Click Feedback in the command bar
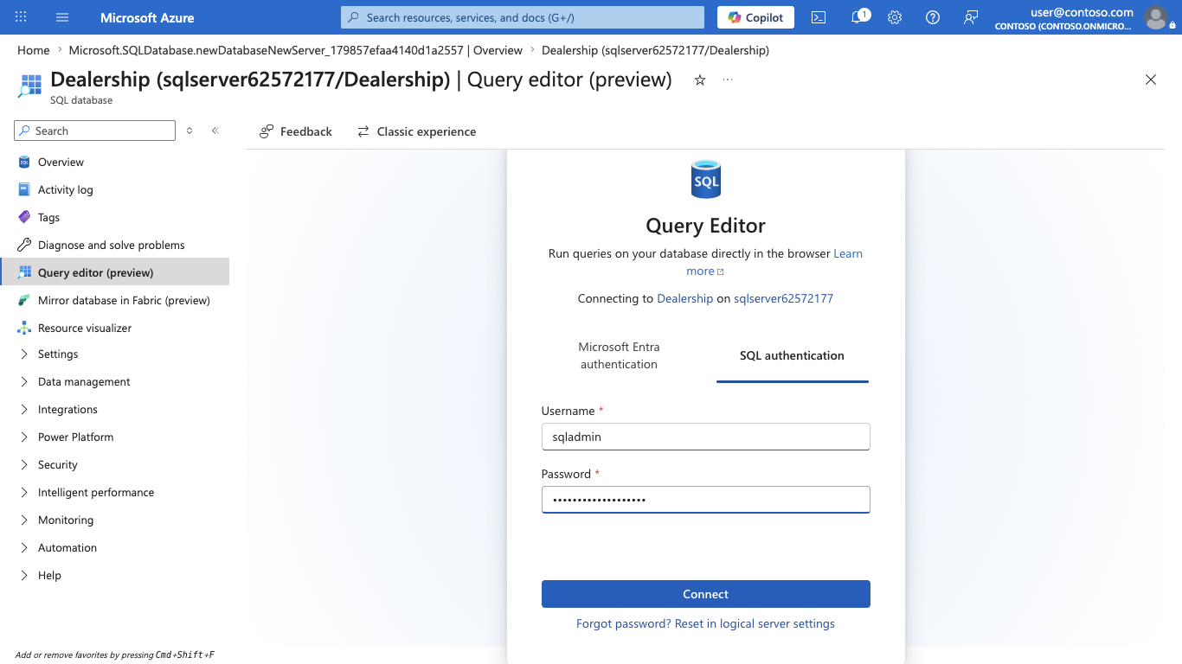 click(x=296, y=131)
